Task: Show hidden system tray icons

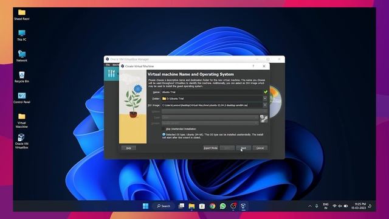Action: pyautogui.click(x=310, y=206)
